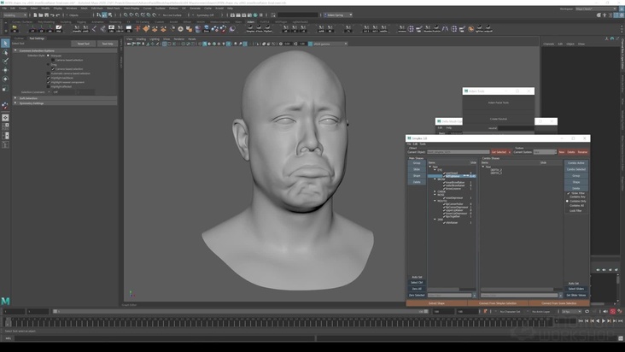Image resolution: width=625 pixels, height=352 pixels.
Task: Click the Tool Help button
Action: [x=108, y=44]
